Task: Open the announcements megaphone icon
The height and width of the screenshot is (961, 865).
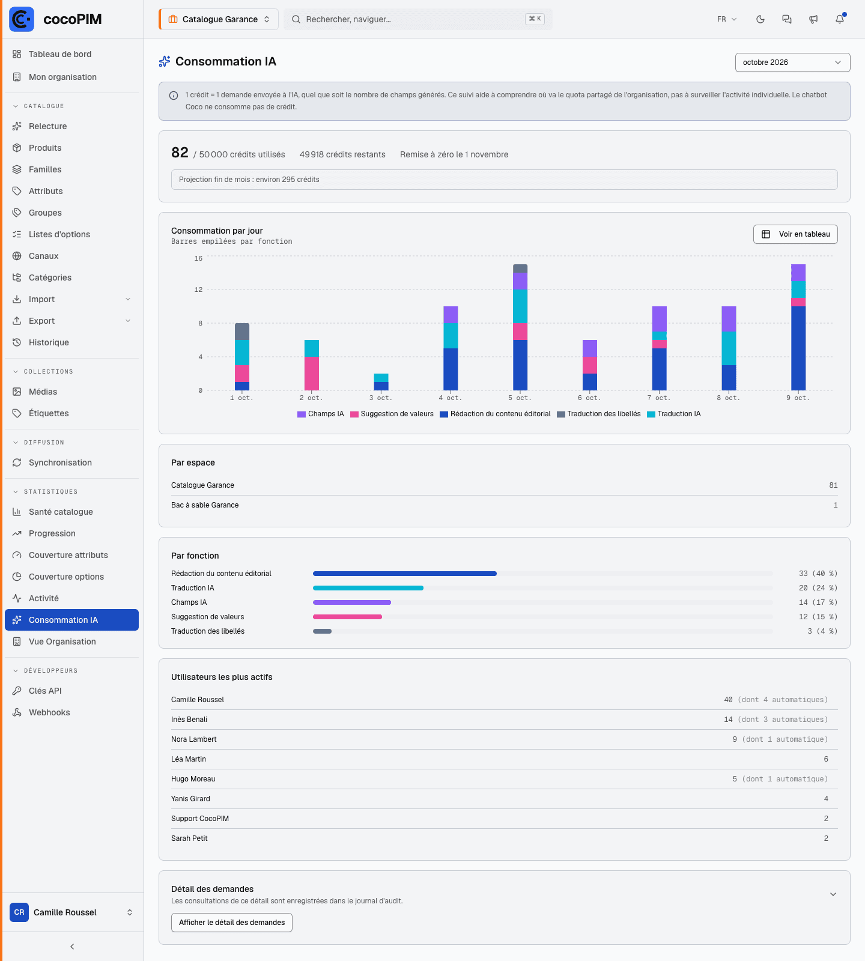Action: (x=813, y=19)
